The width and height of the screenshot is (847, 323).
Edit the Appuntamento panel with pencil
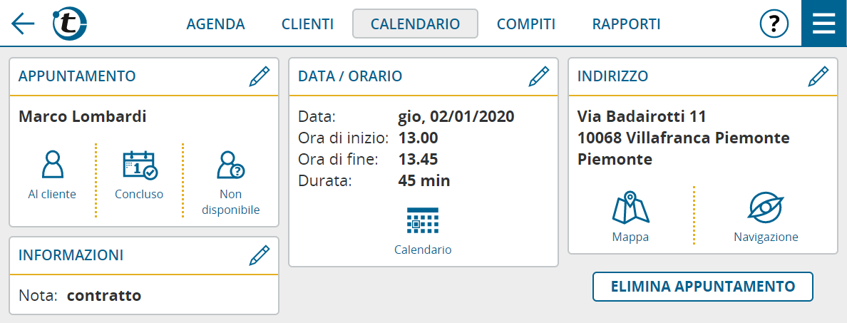(260, 76)
